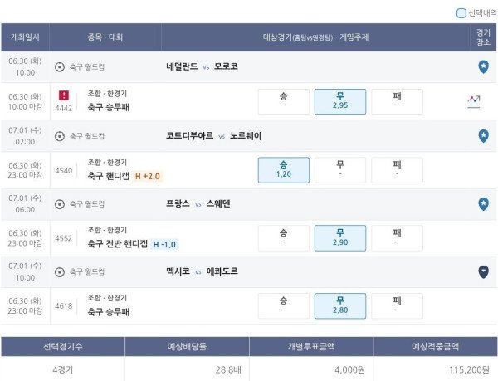Image resolution: width=498 pixels, height=381 pixels.
Task: Open venue pin for 네덜란드 vs 모로코
Action: [x=483, y=66]
